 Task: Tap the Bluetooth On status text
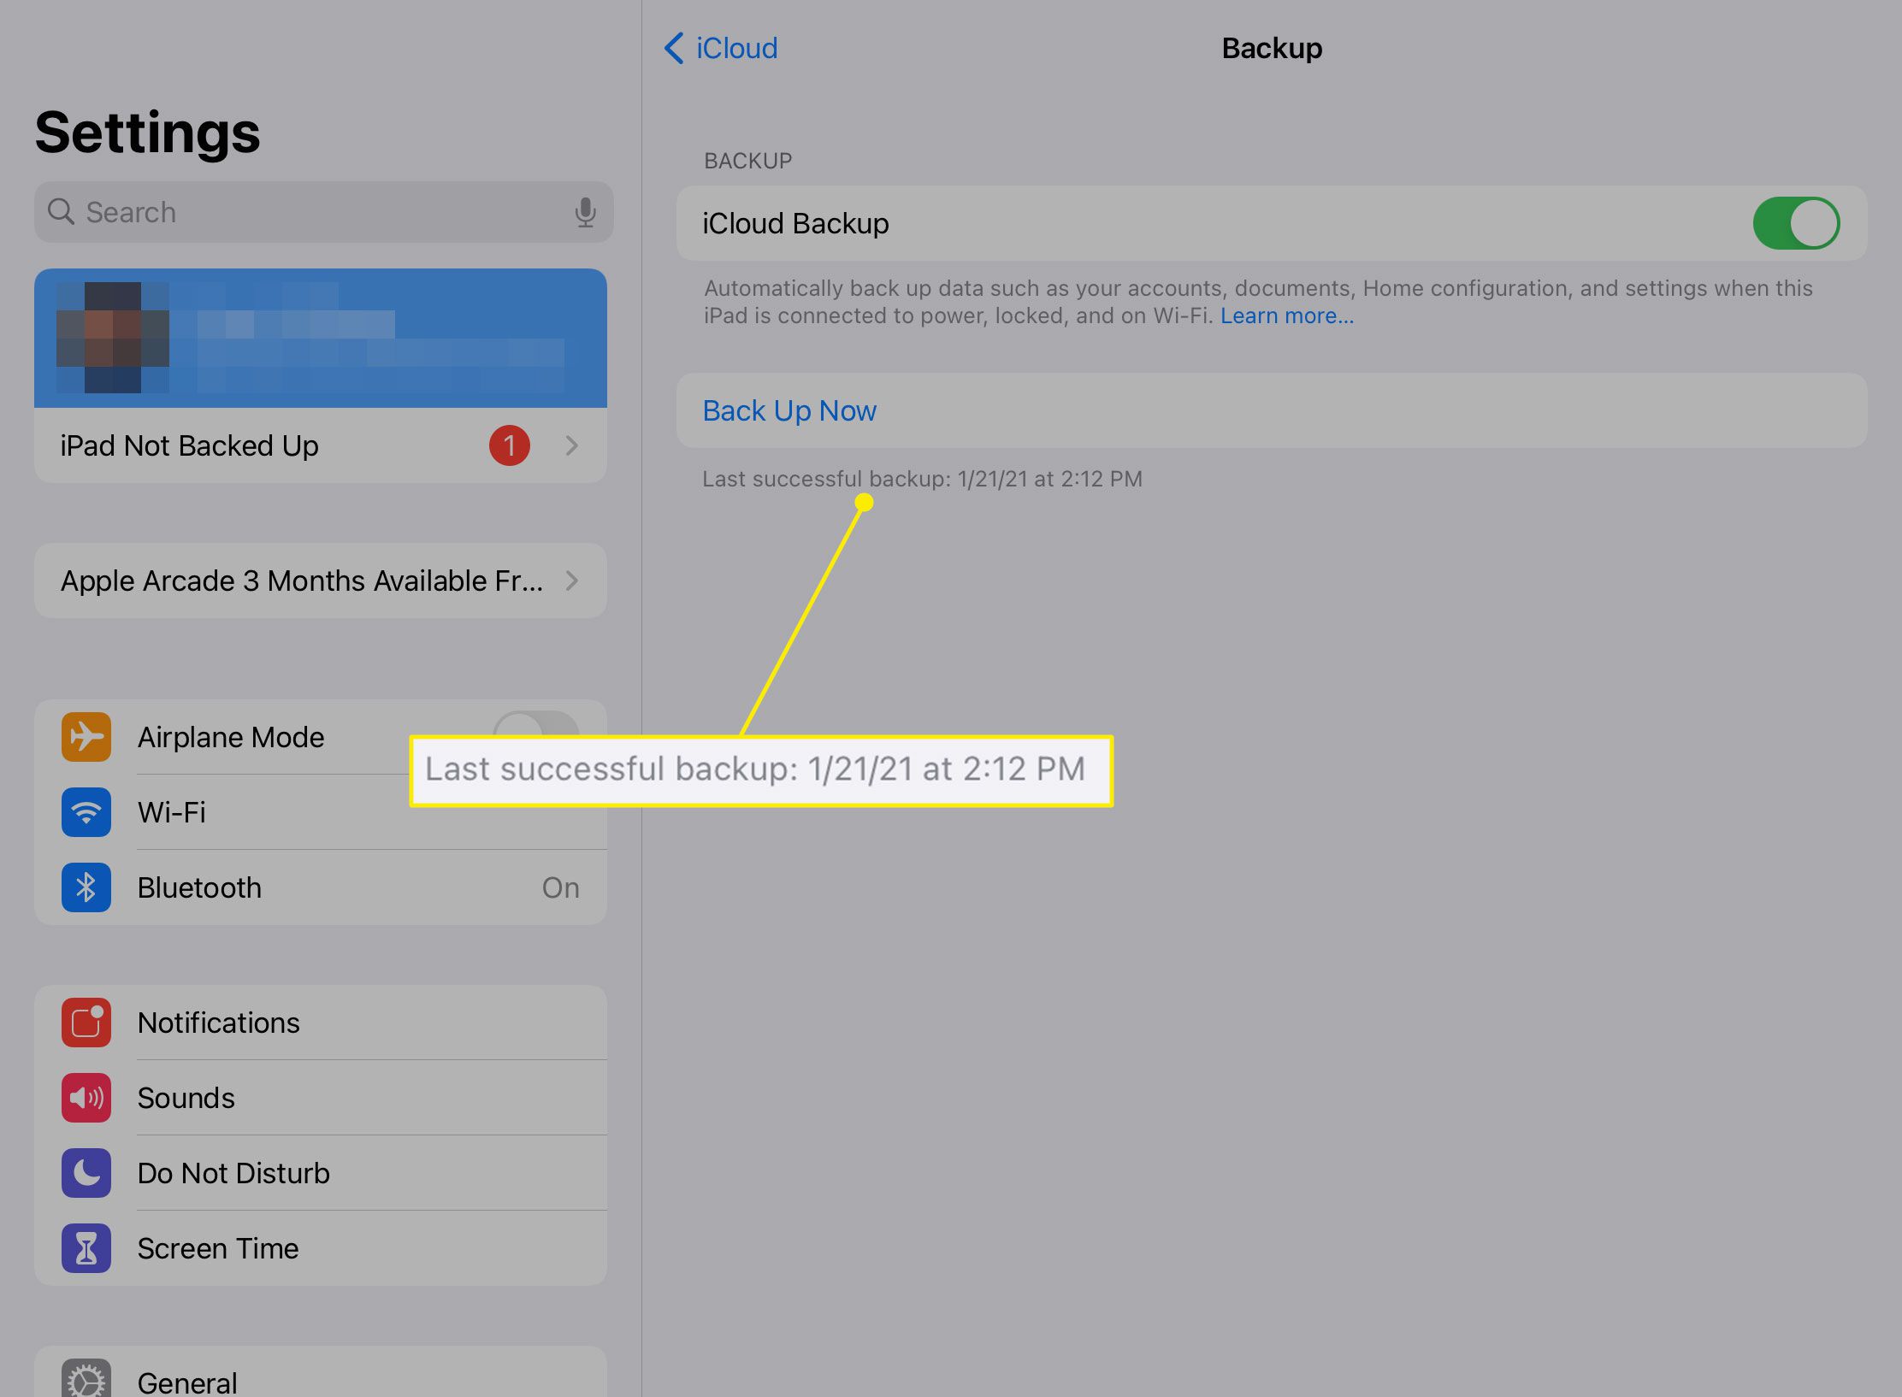pos(560,887)
